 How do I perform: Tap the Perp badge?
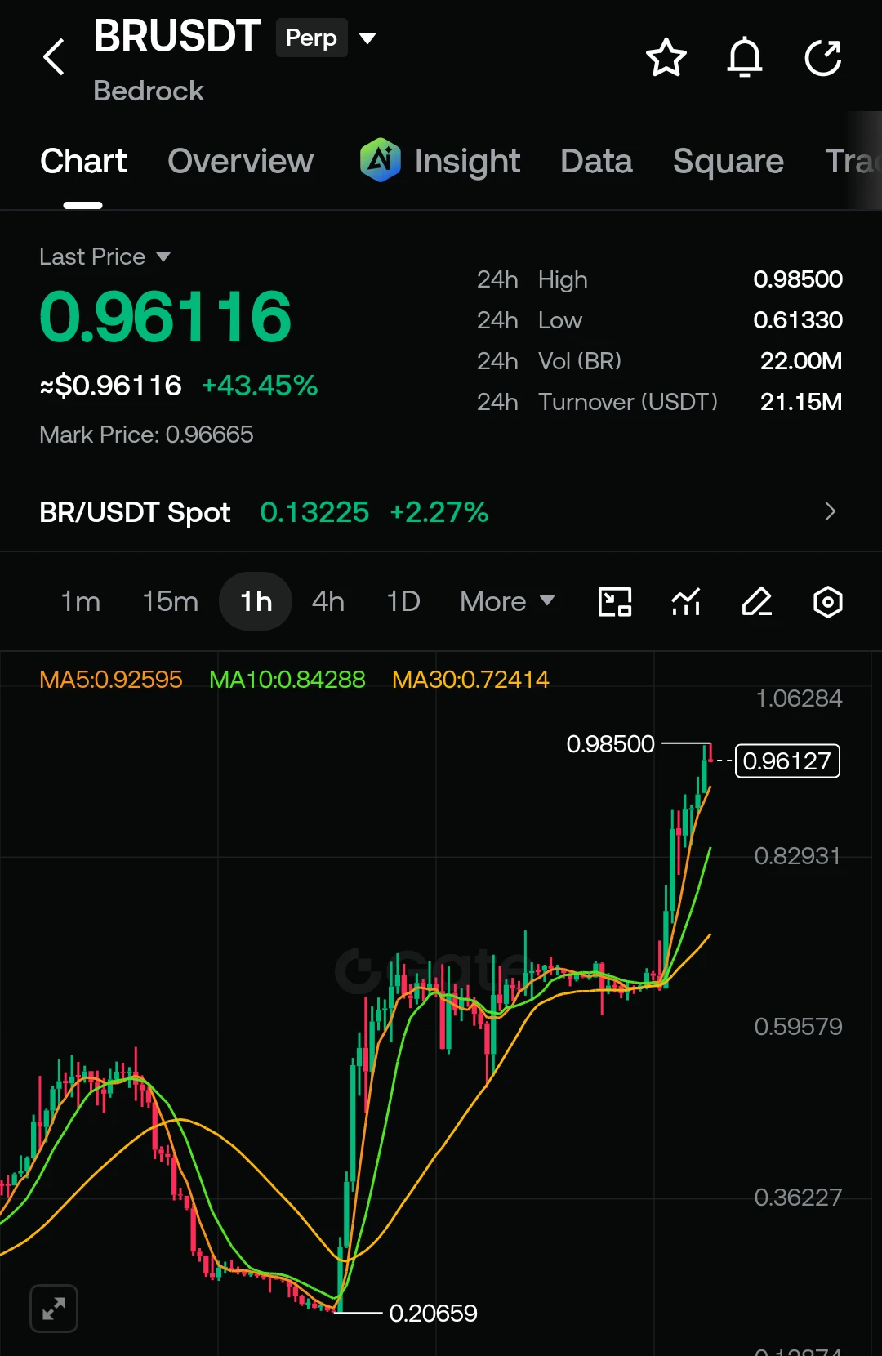click(x=312, y=38)
